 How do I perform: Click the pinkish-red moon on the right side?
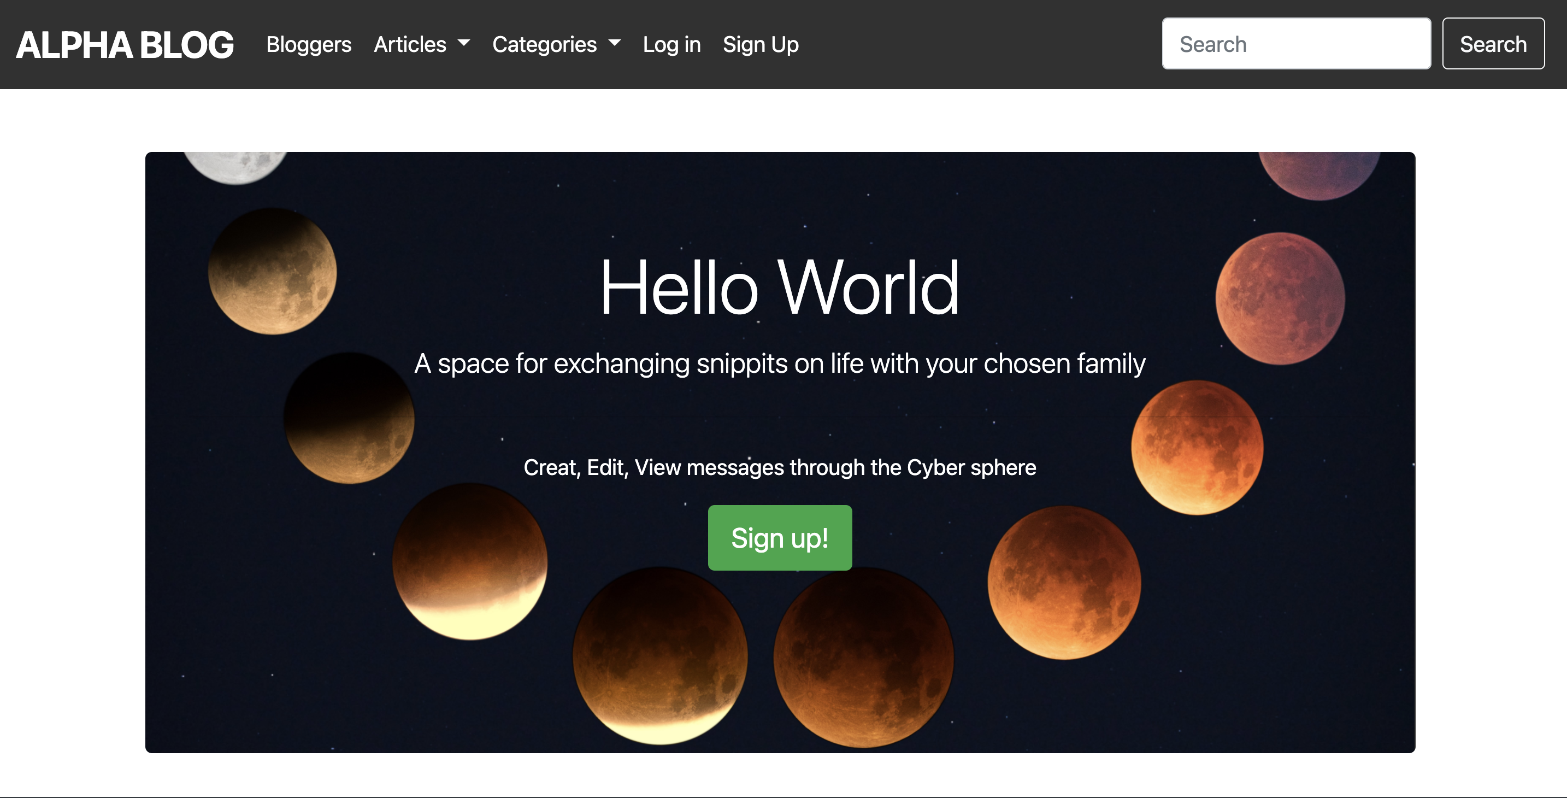click(1280, 298)
